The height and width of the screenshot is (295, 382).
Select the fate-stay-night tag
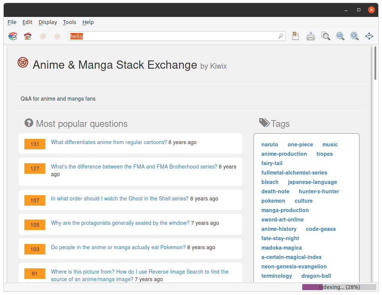280,238
